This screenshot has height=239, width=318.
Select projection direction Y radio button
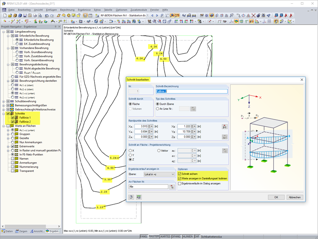click(x=130, y=155)
